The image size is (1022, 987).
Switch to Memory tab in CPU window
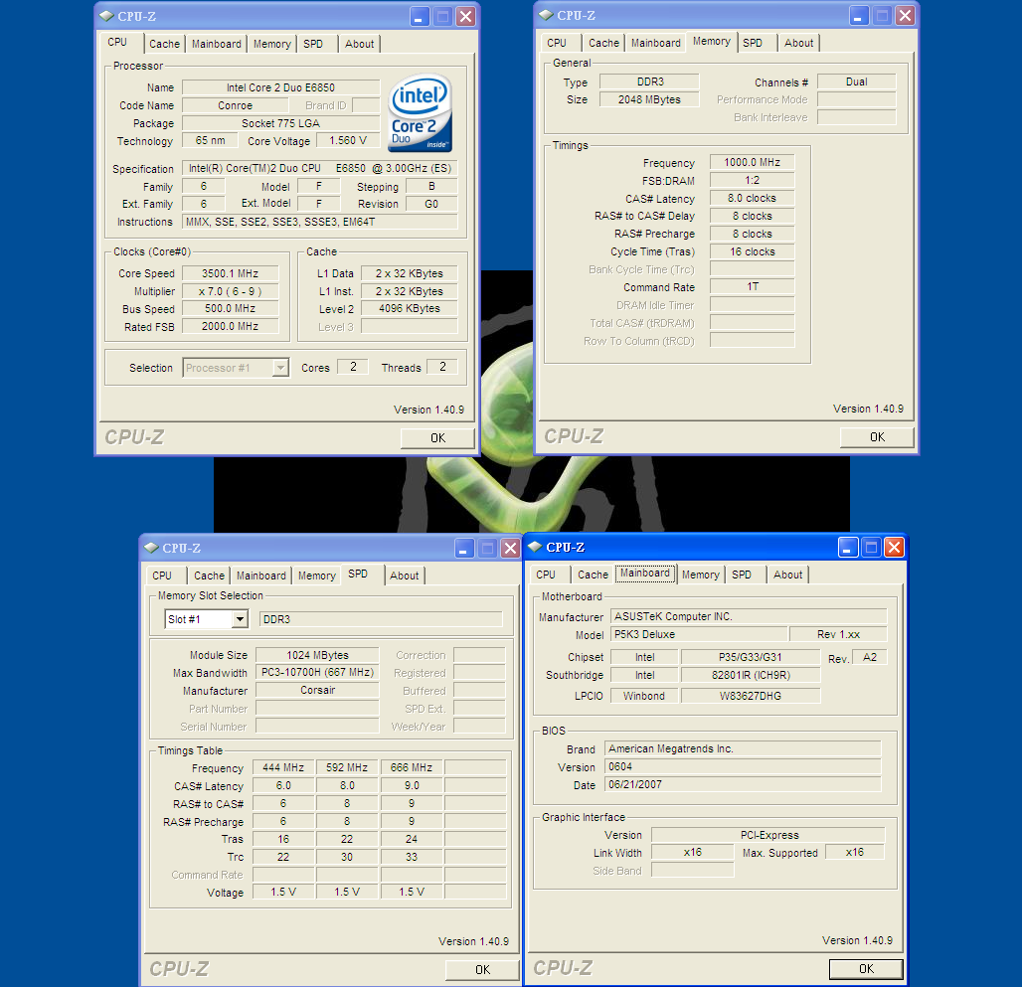pyautogui.click(x=271, y=44)
